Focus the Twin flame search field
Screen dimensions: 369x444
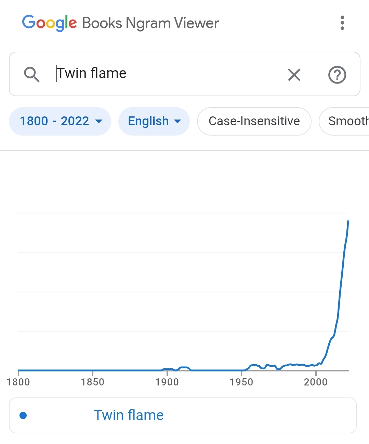tap(168, 74)
